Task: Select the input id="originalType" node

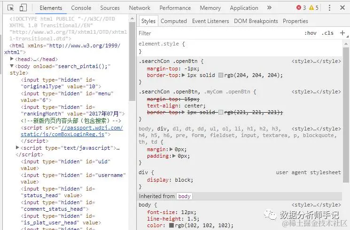Action: tap(61, 83)
